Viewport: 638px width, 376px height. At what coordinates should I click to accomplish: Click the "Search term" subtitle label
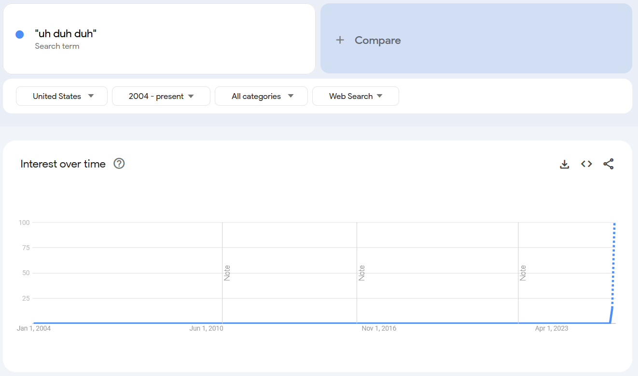[x=57, y=46]
